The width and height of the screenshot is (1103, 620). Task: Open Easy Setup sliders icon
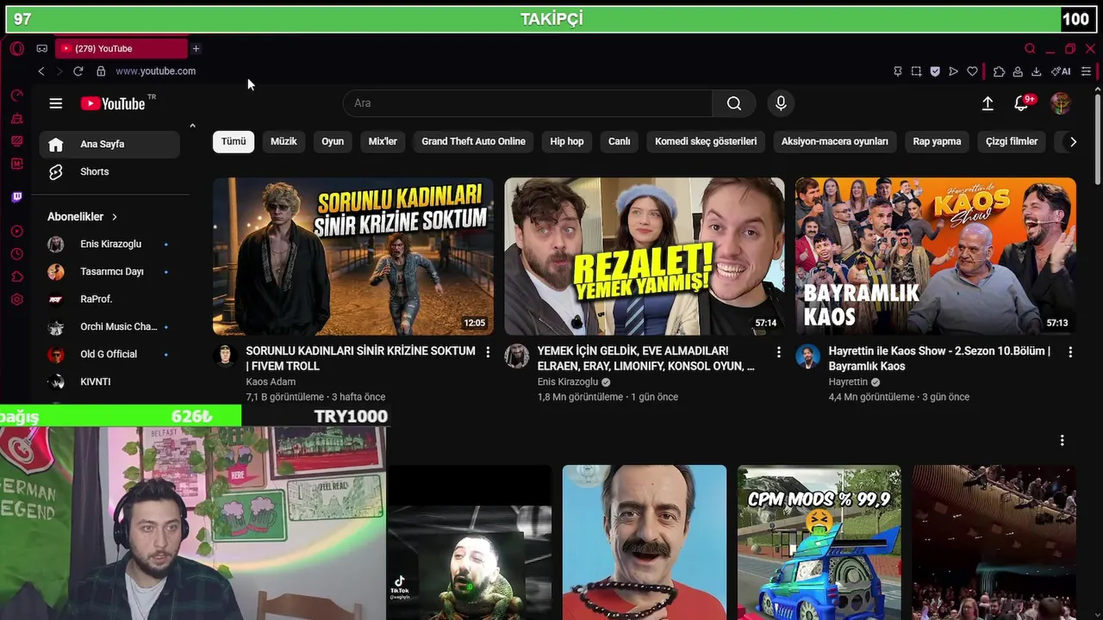[x=1086, y=71]
